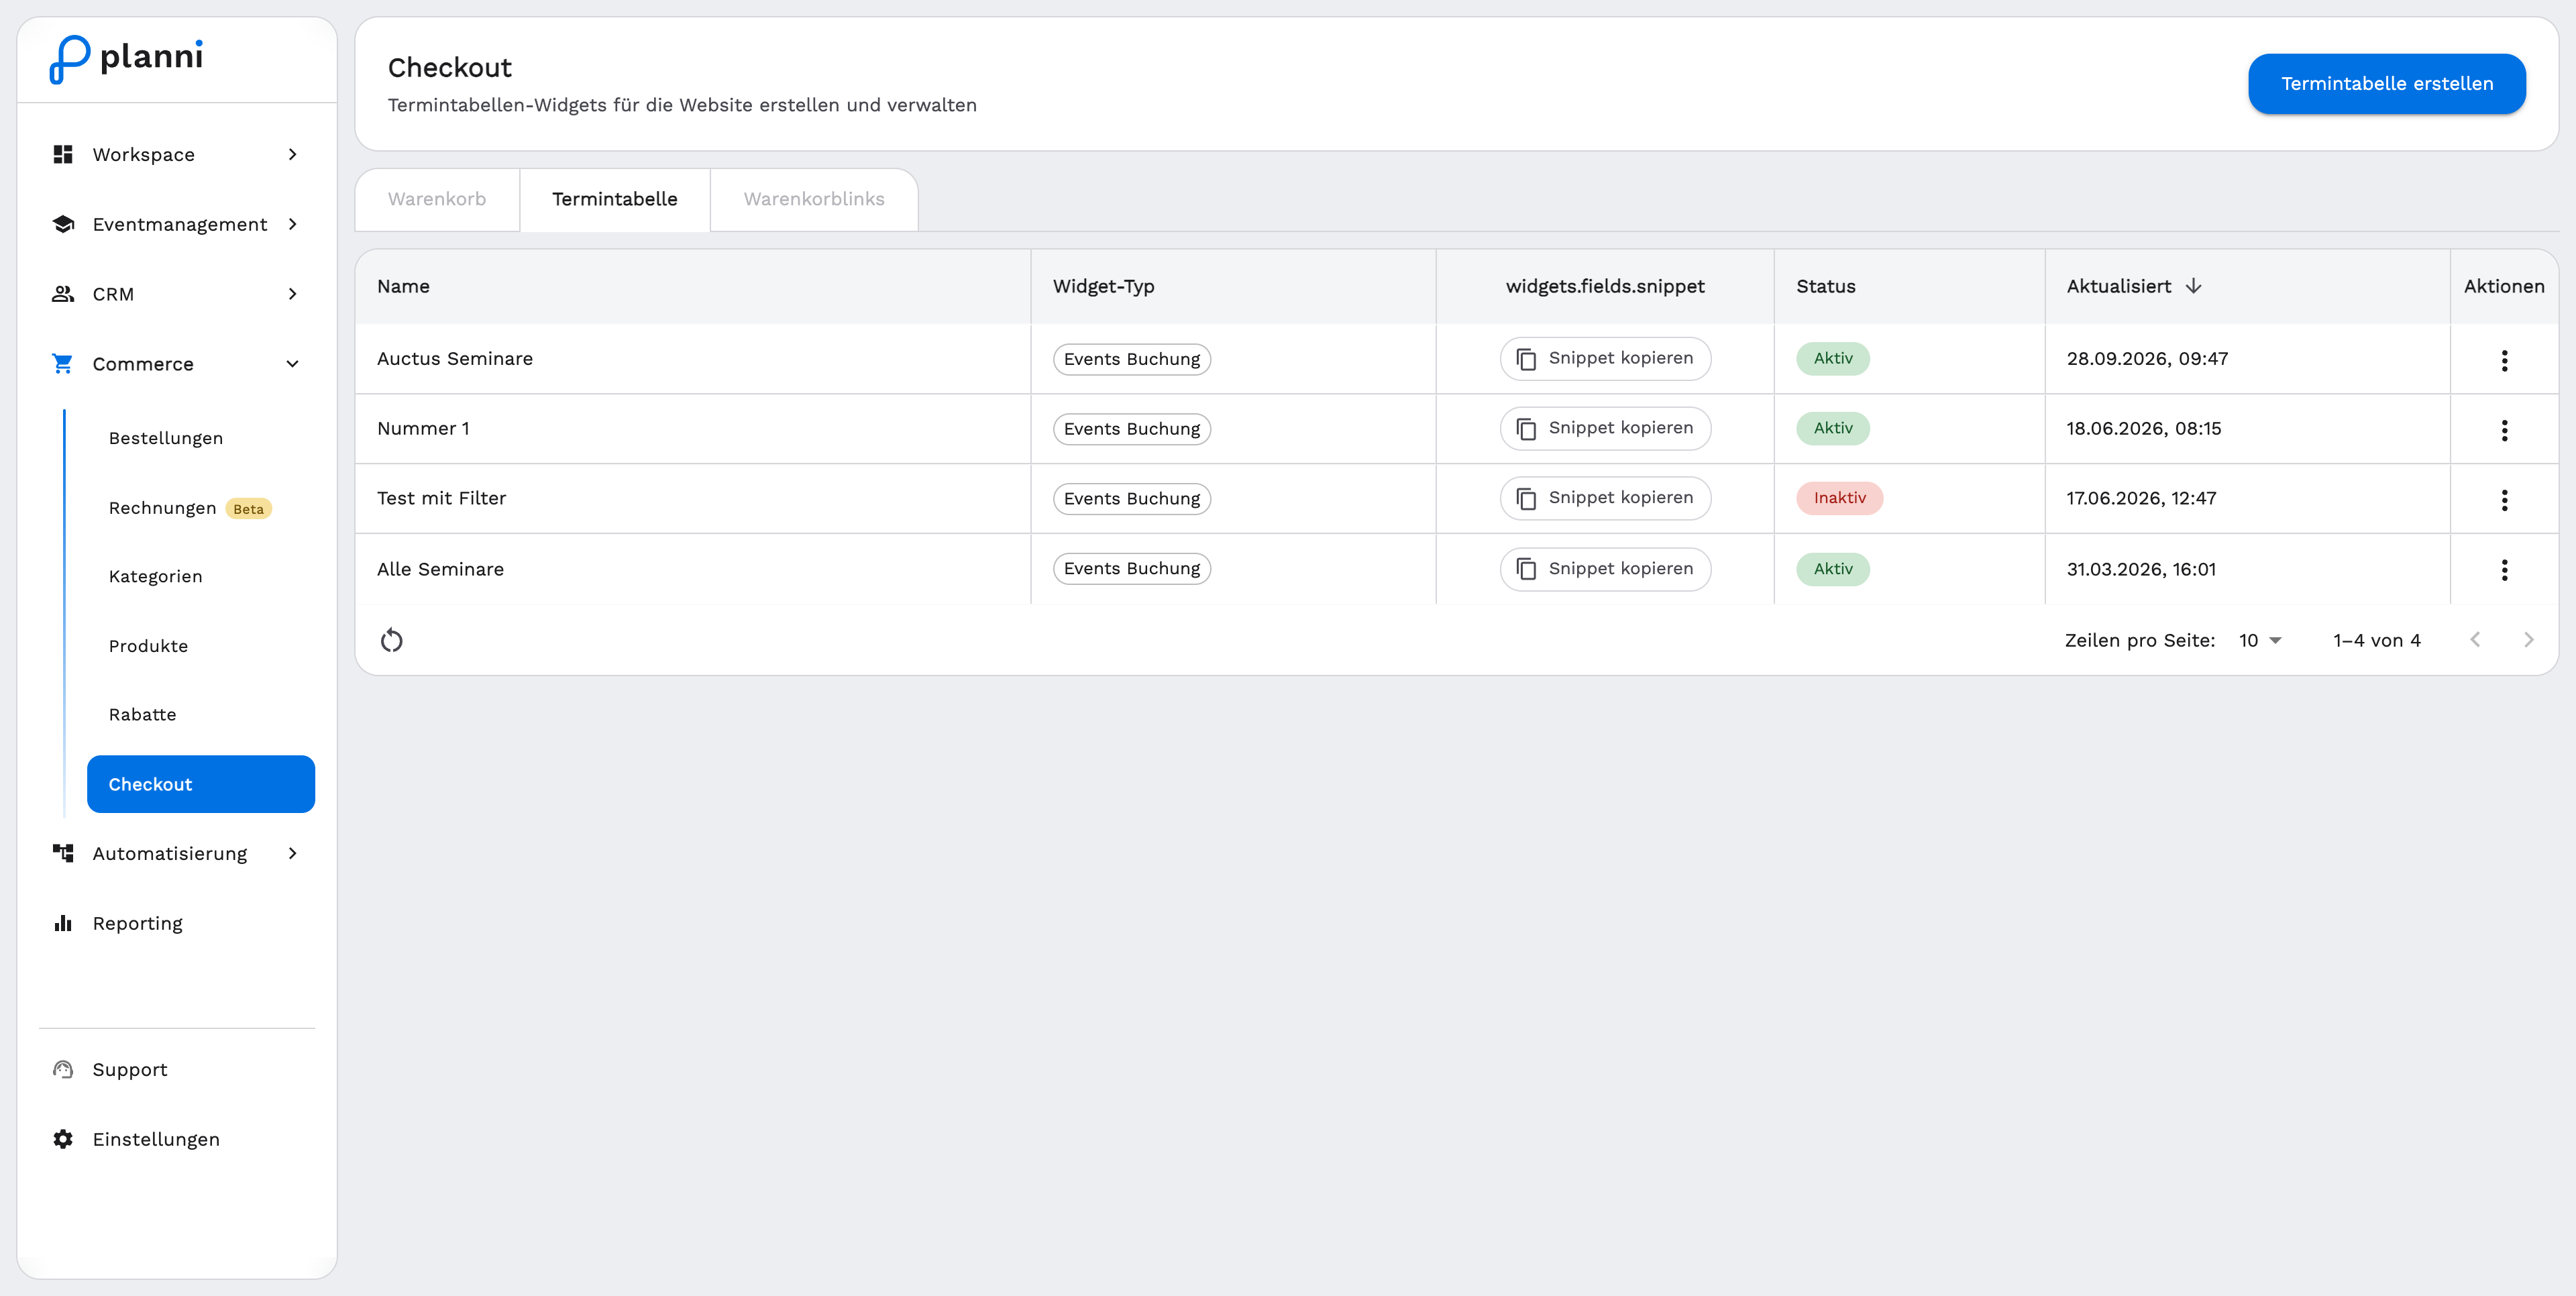Expand the Automatisierung menu chevron
The height and width of the screenshot is (1296, 2576).
tap(293, 853)
